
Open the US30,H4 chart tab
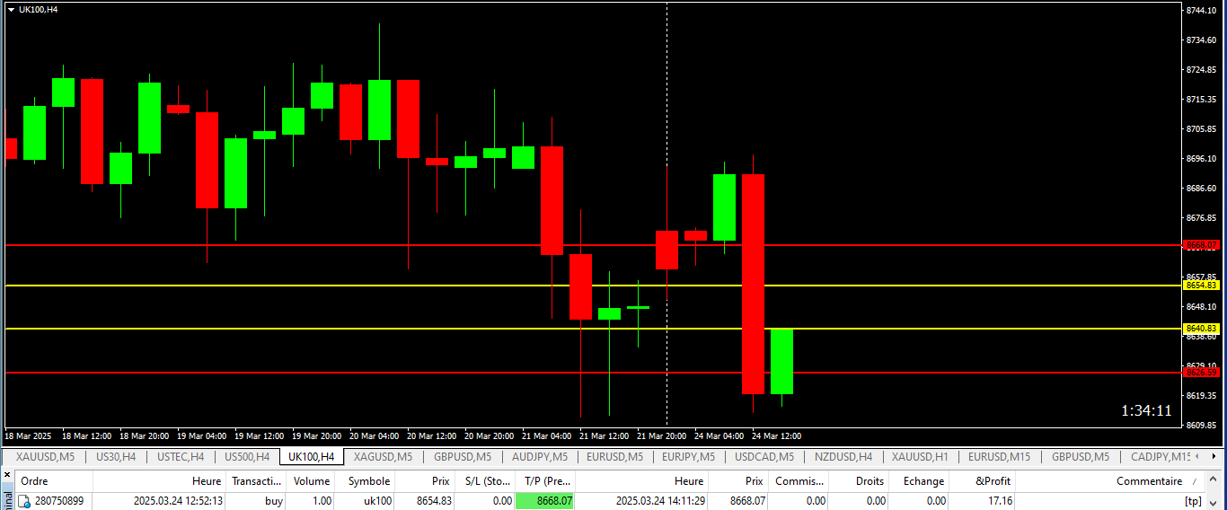pyautogui.click(x=116, y=457)
